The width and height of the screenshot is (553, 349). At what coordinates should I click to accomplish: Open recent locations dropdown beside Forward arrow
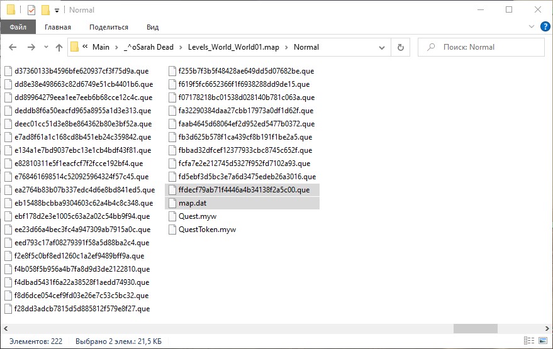point(46,47)
